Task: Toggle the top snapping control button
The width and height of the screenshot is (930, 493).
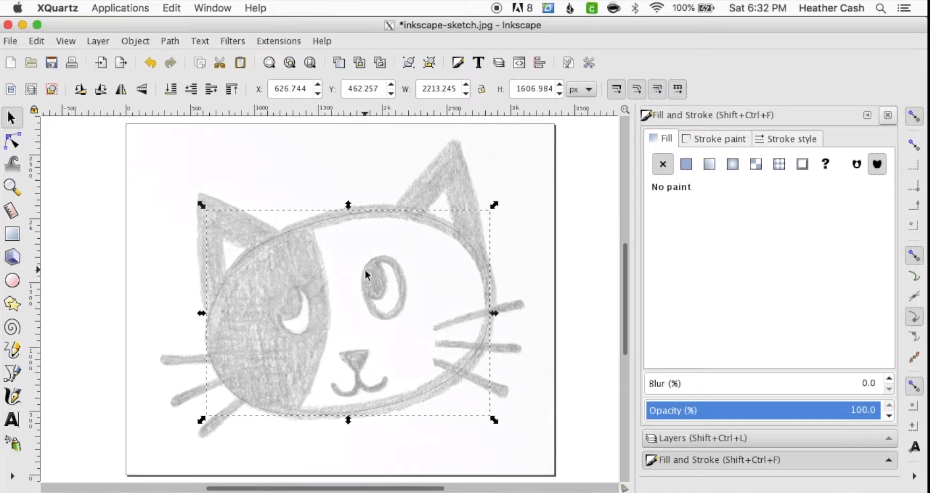Action: point(914,117)
